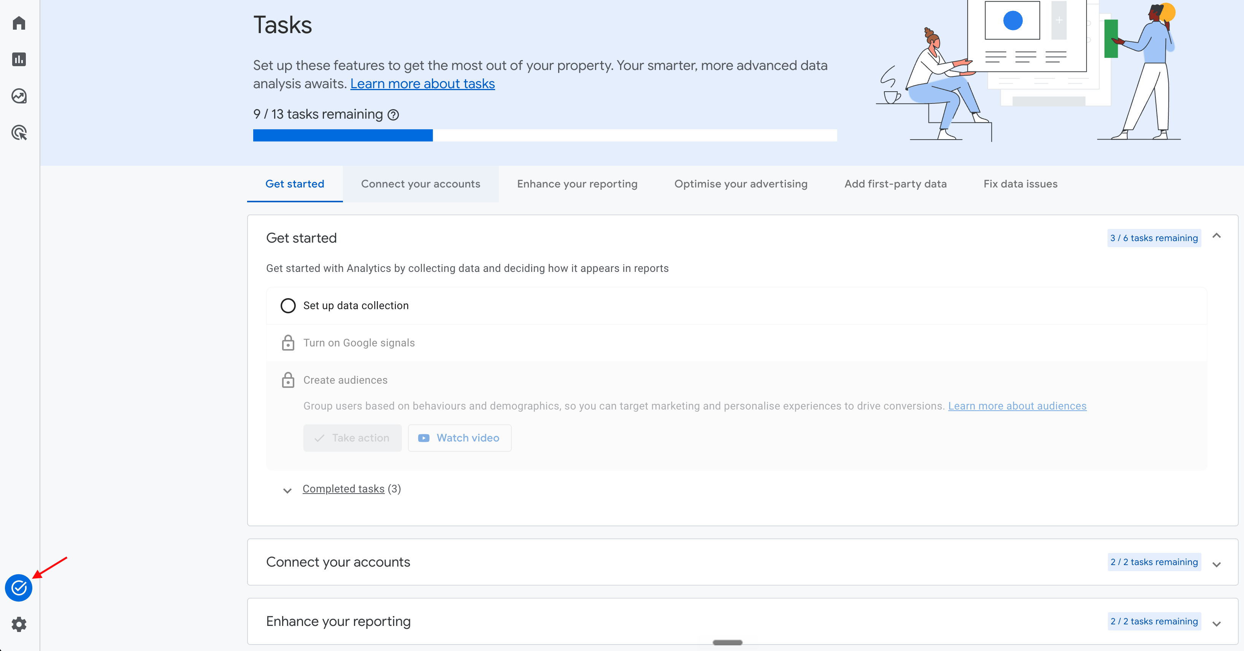Open the Reports bar chart icon
This screenshot has width=1244, height=651.
[x=19, y=59]
